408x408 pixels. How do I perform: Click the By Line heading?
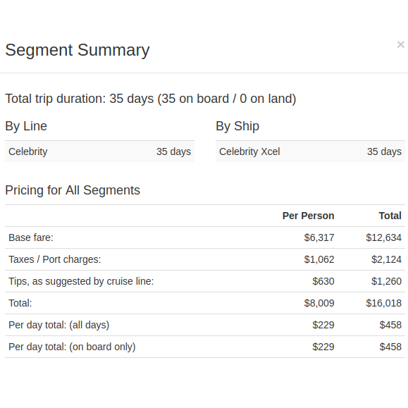click(26, 126)
